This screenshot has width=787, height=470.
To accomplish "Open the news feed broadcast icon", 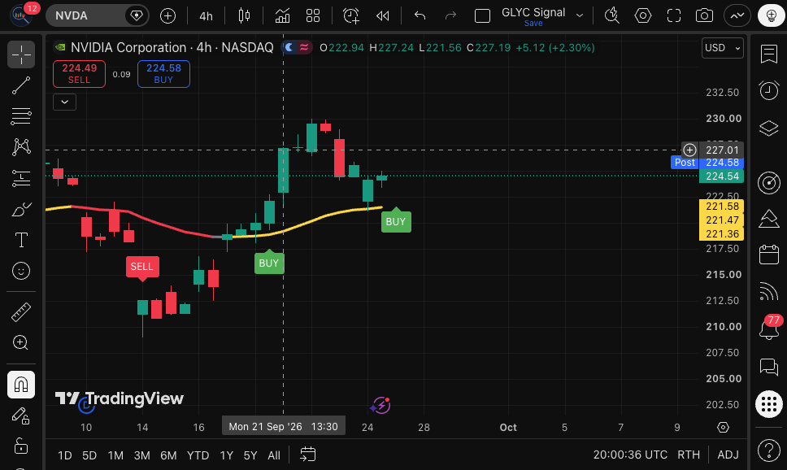I will coord(769,291).
